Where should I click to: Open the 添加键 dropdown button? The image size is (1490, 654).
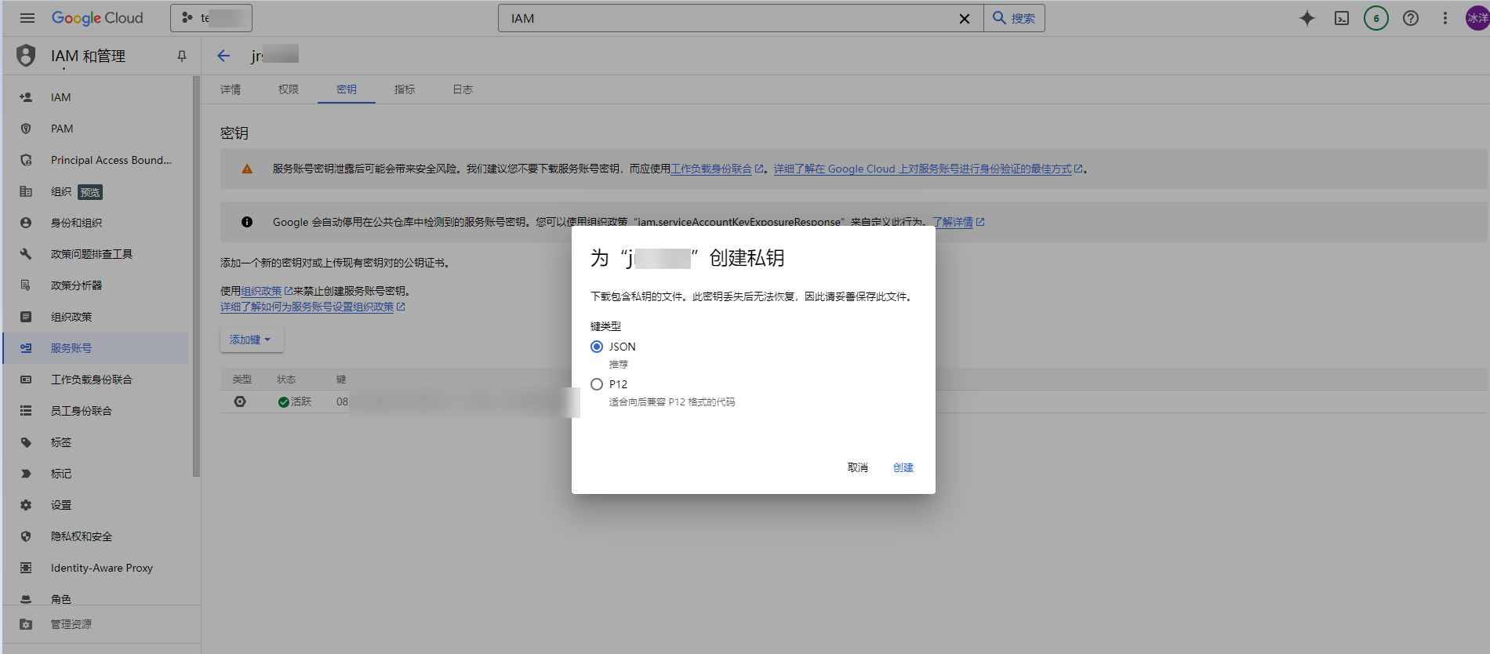point(252,340)
